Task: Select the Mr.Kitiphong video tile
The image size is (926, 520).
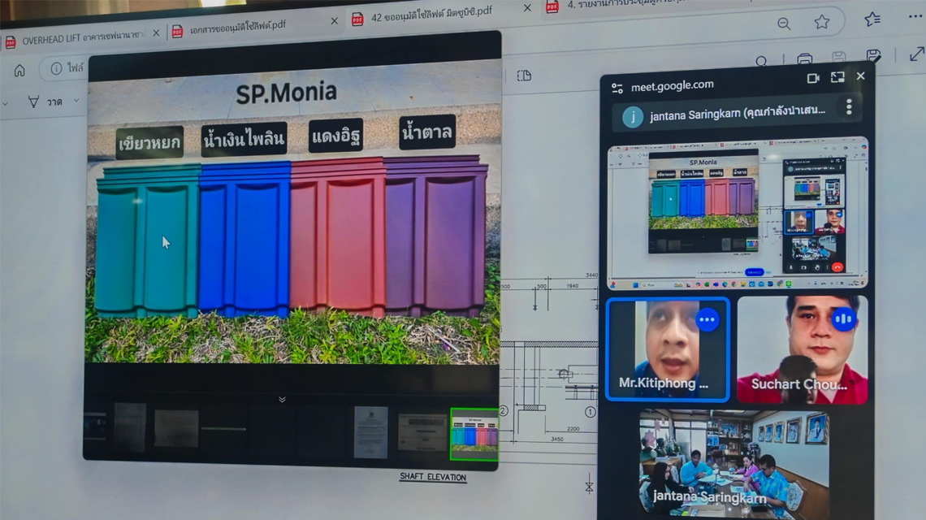Action: tap(668, 349)
